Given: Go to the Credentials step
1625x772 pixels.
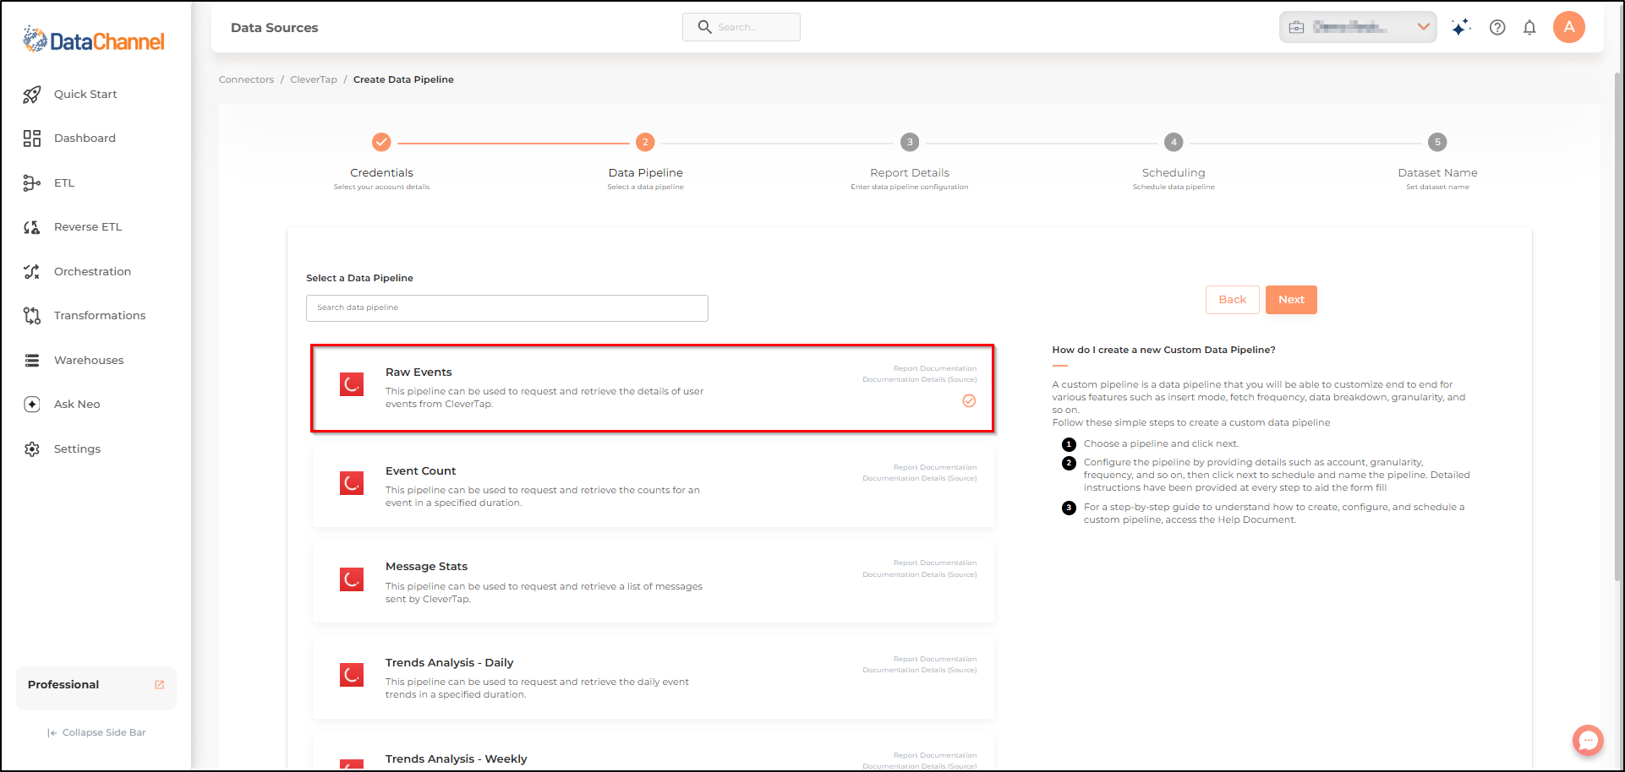Looking at the screenshot, I should pyautogui.click(x=381, y=142).
